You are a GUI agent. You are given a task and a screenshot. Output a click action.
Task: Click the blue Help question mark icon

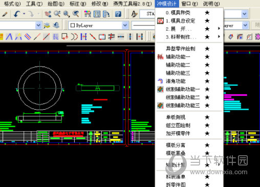point(118,14)
